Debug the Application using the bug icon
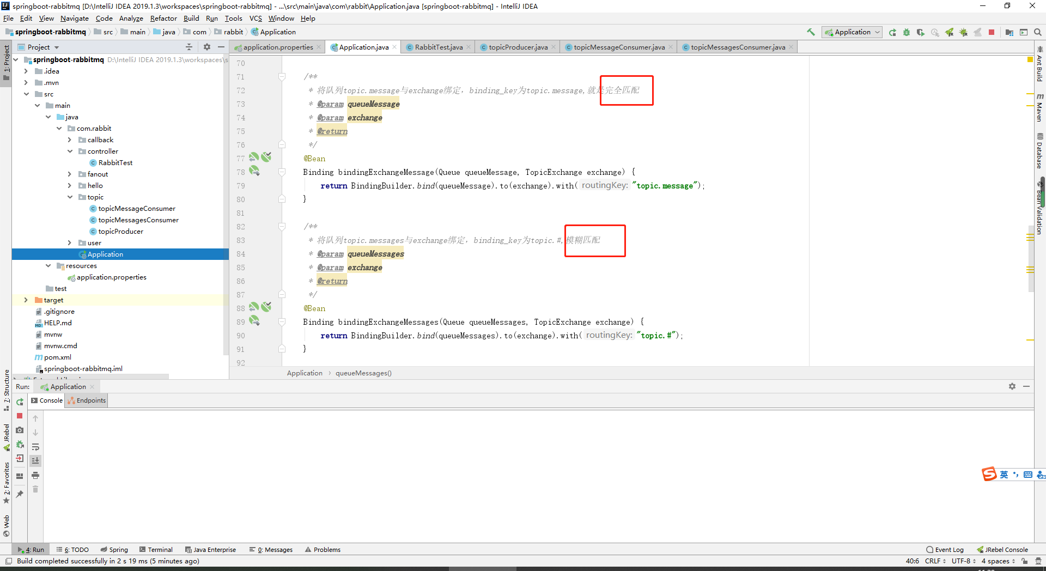The image size is (1046, 571). pyautogui.click(x=905, y=32)
